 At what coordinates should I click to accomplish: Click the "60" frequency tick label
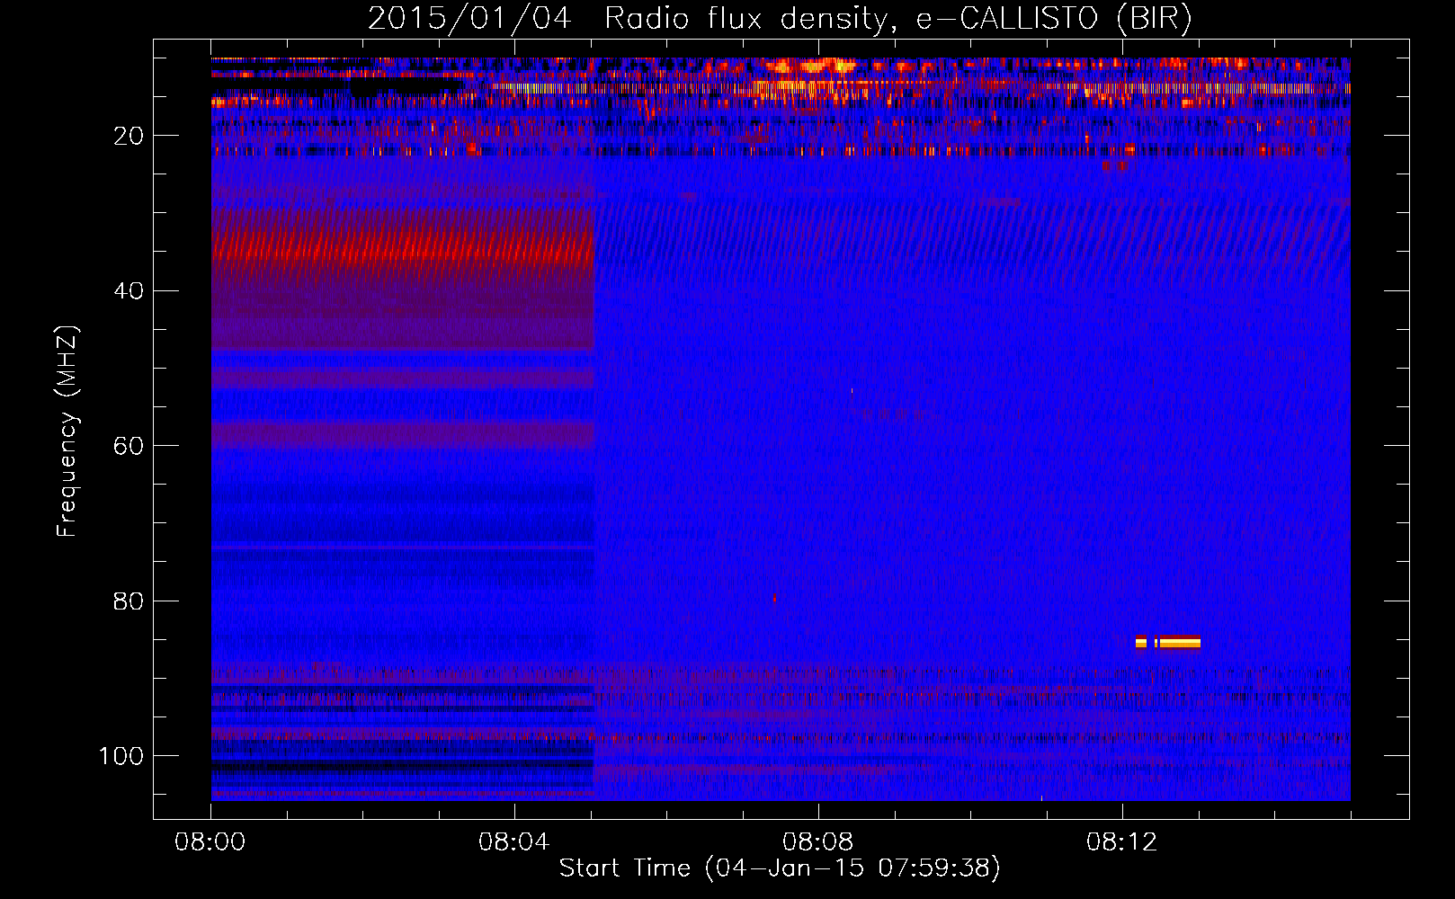tap(129, 447)
